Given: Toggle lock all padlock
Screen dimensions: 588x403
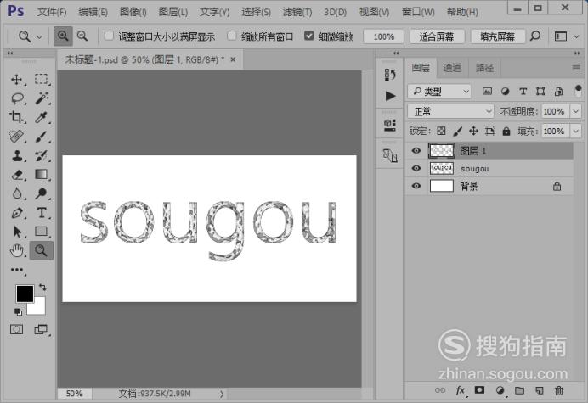Looking at the screenshot, I should (x=506, y=131).
